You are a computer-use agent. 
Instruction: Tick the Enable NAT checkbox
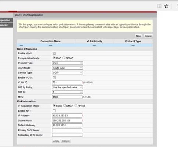click(54, 111)
